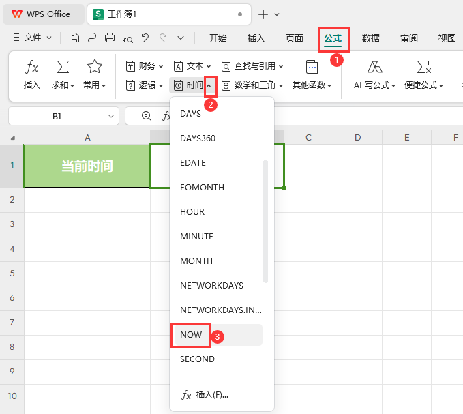Switch to the 插入 ribbon tab

(x=256, y=38)
